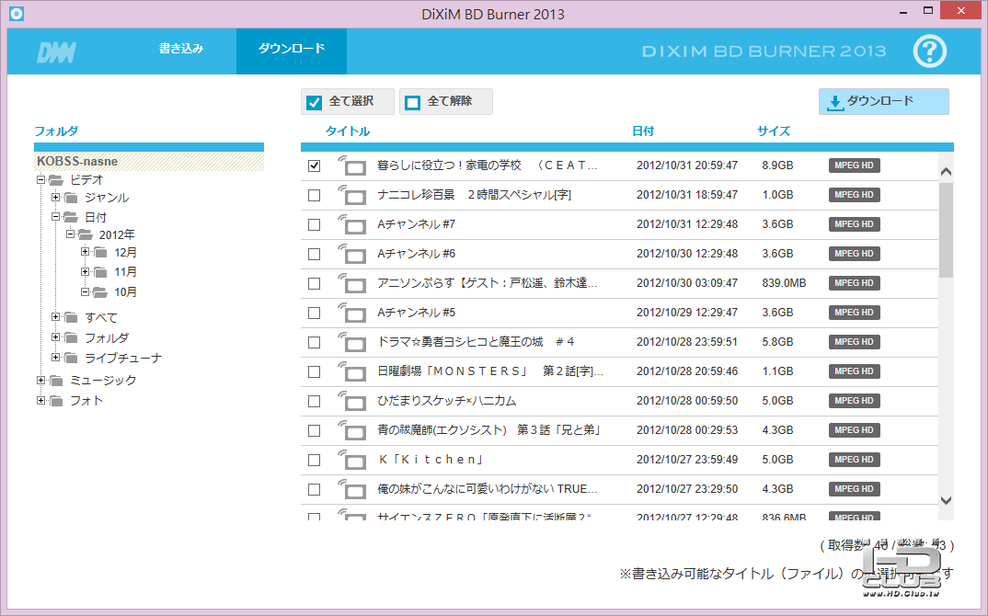Click folder icon next to ジャンル
The height and width of the screenshot is (616, 988).
[71, 198]
